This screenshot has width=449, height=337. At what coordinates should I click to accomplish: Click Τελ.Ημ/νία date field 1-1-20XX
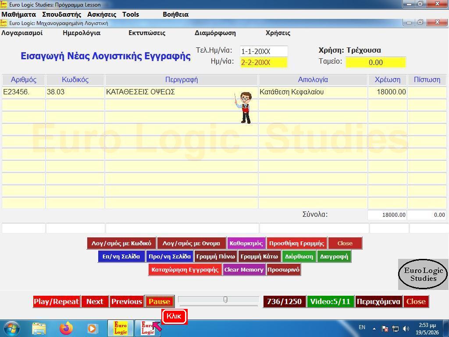pyautogui.click(x=264, y=51)
